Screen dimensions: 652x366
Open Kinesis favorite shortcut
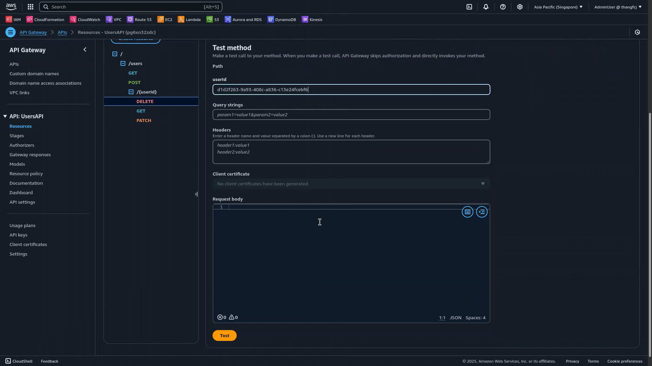pyautogui.click(x=312, y=20)
